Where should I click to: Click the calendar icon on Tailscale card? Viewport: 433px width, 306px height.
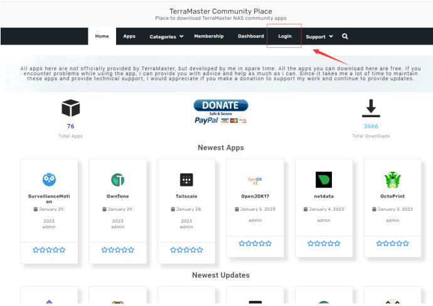(173, 209)
